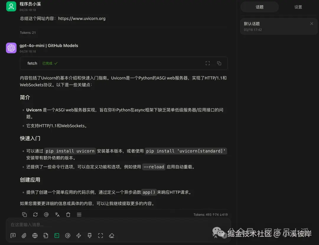Click the 'pip install uvicorn' code snippet
Viewport: 319px width, 245px height.
click(70, 151)
